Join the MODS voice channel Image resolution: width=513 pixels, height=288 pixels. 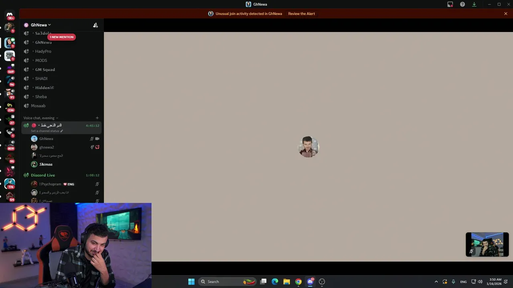point(62,60)
